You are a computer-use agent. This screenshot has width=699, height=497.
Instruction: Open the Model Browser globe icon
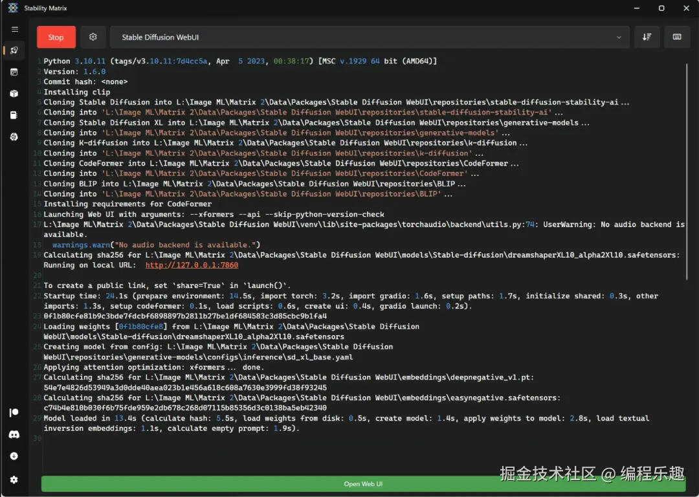(14, 137)
